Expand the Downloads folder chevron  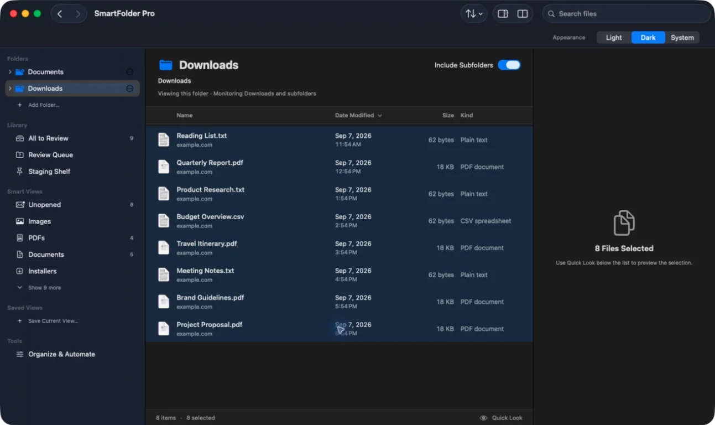10,89
